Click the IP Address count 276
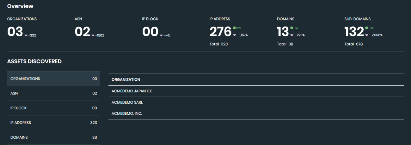 click(x=220, y=32)
